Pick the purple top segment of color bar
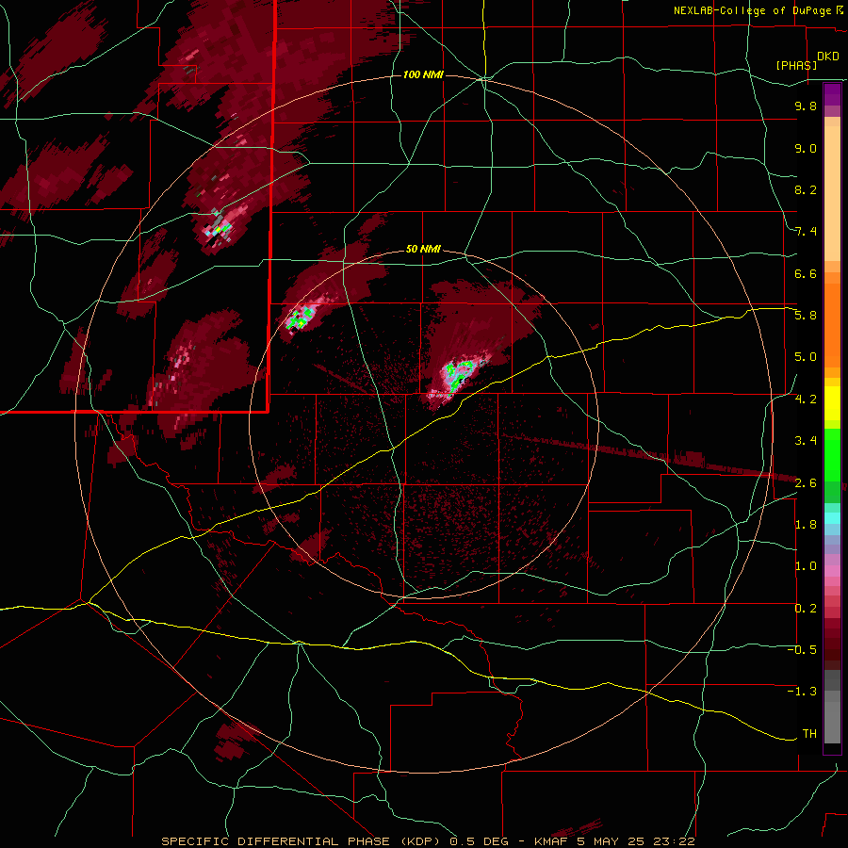 (832, 94)
